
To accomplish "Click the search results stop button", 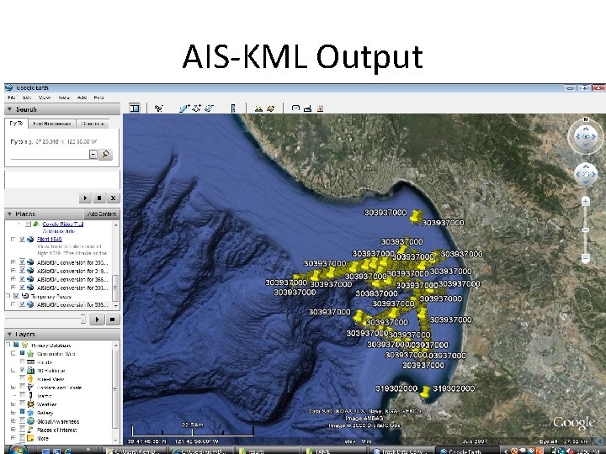I will coord(99,198).
